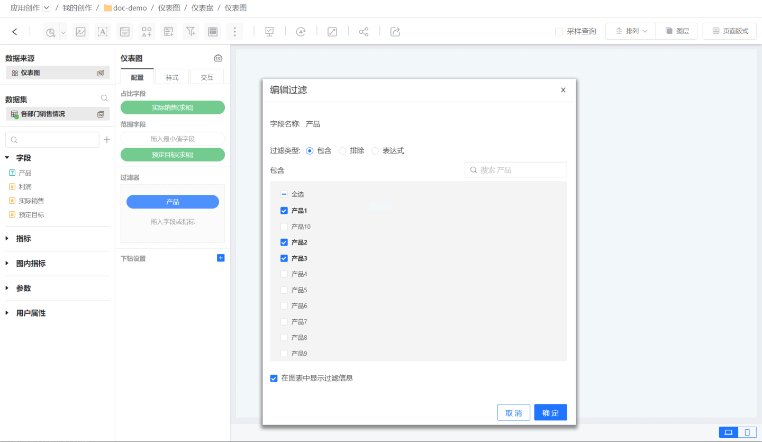
Task: Click the share icon in toolbar
Action: click(364, 32)
